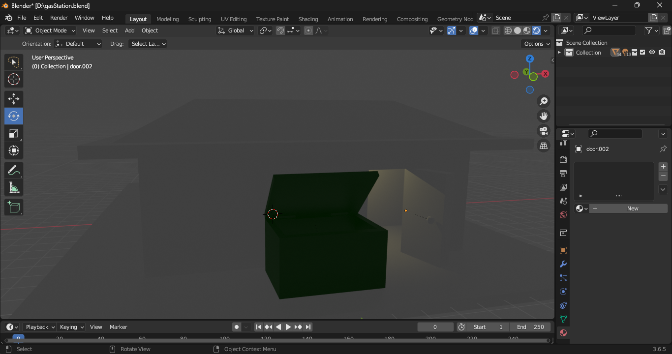The image size is (672, 354).
Task: Activate the Annotate pencil tool
Action: tap(14, 171)
